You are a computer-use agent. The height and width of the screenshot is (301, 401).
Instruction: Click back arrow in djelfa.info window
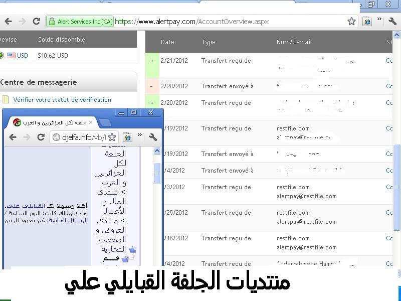tap(13, 137)
